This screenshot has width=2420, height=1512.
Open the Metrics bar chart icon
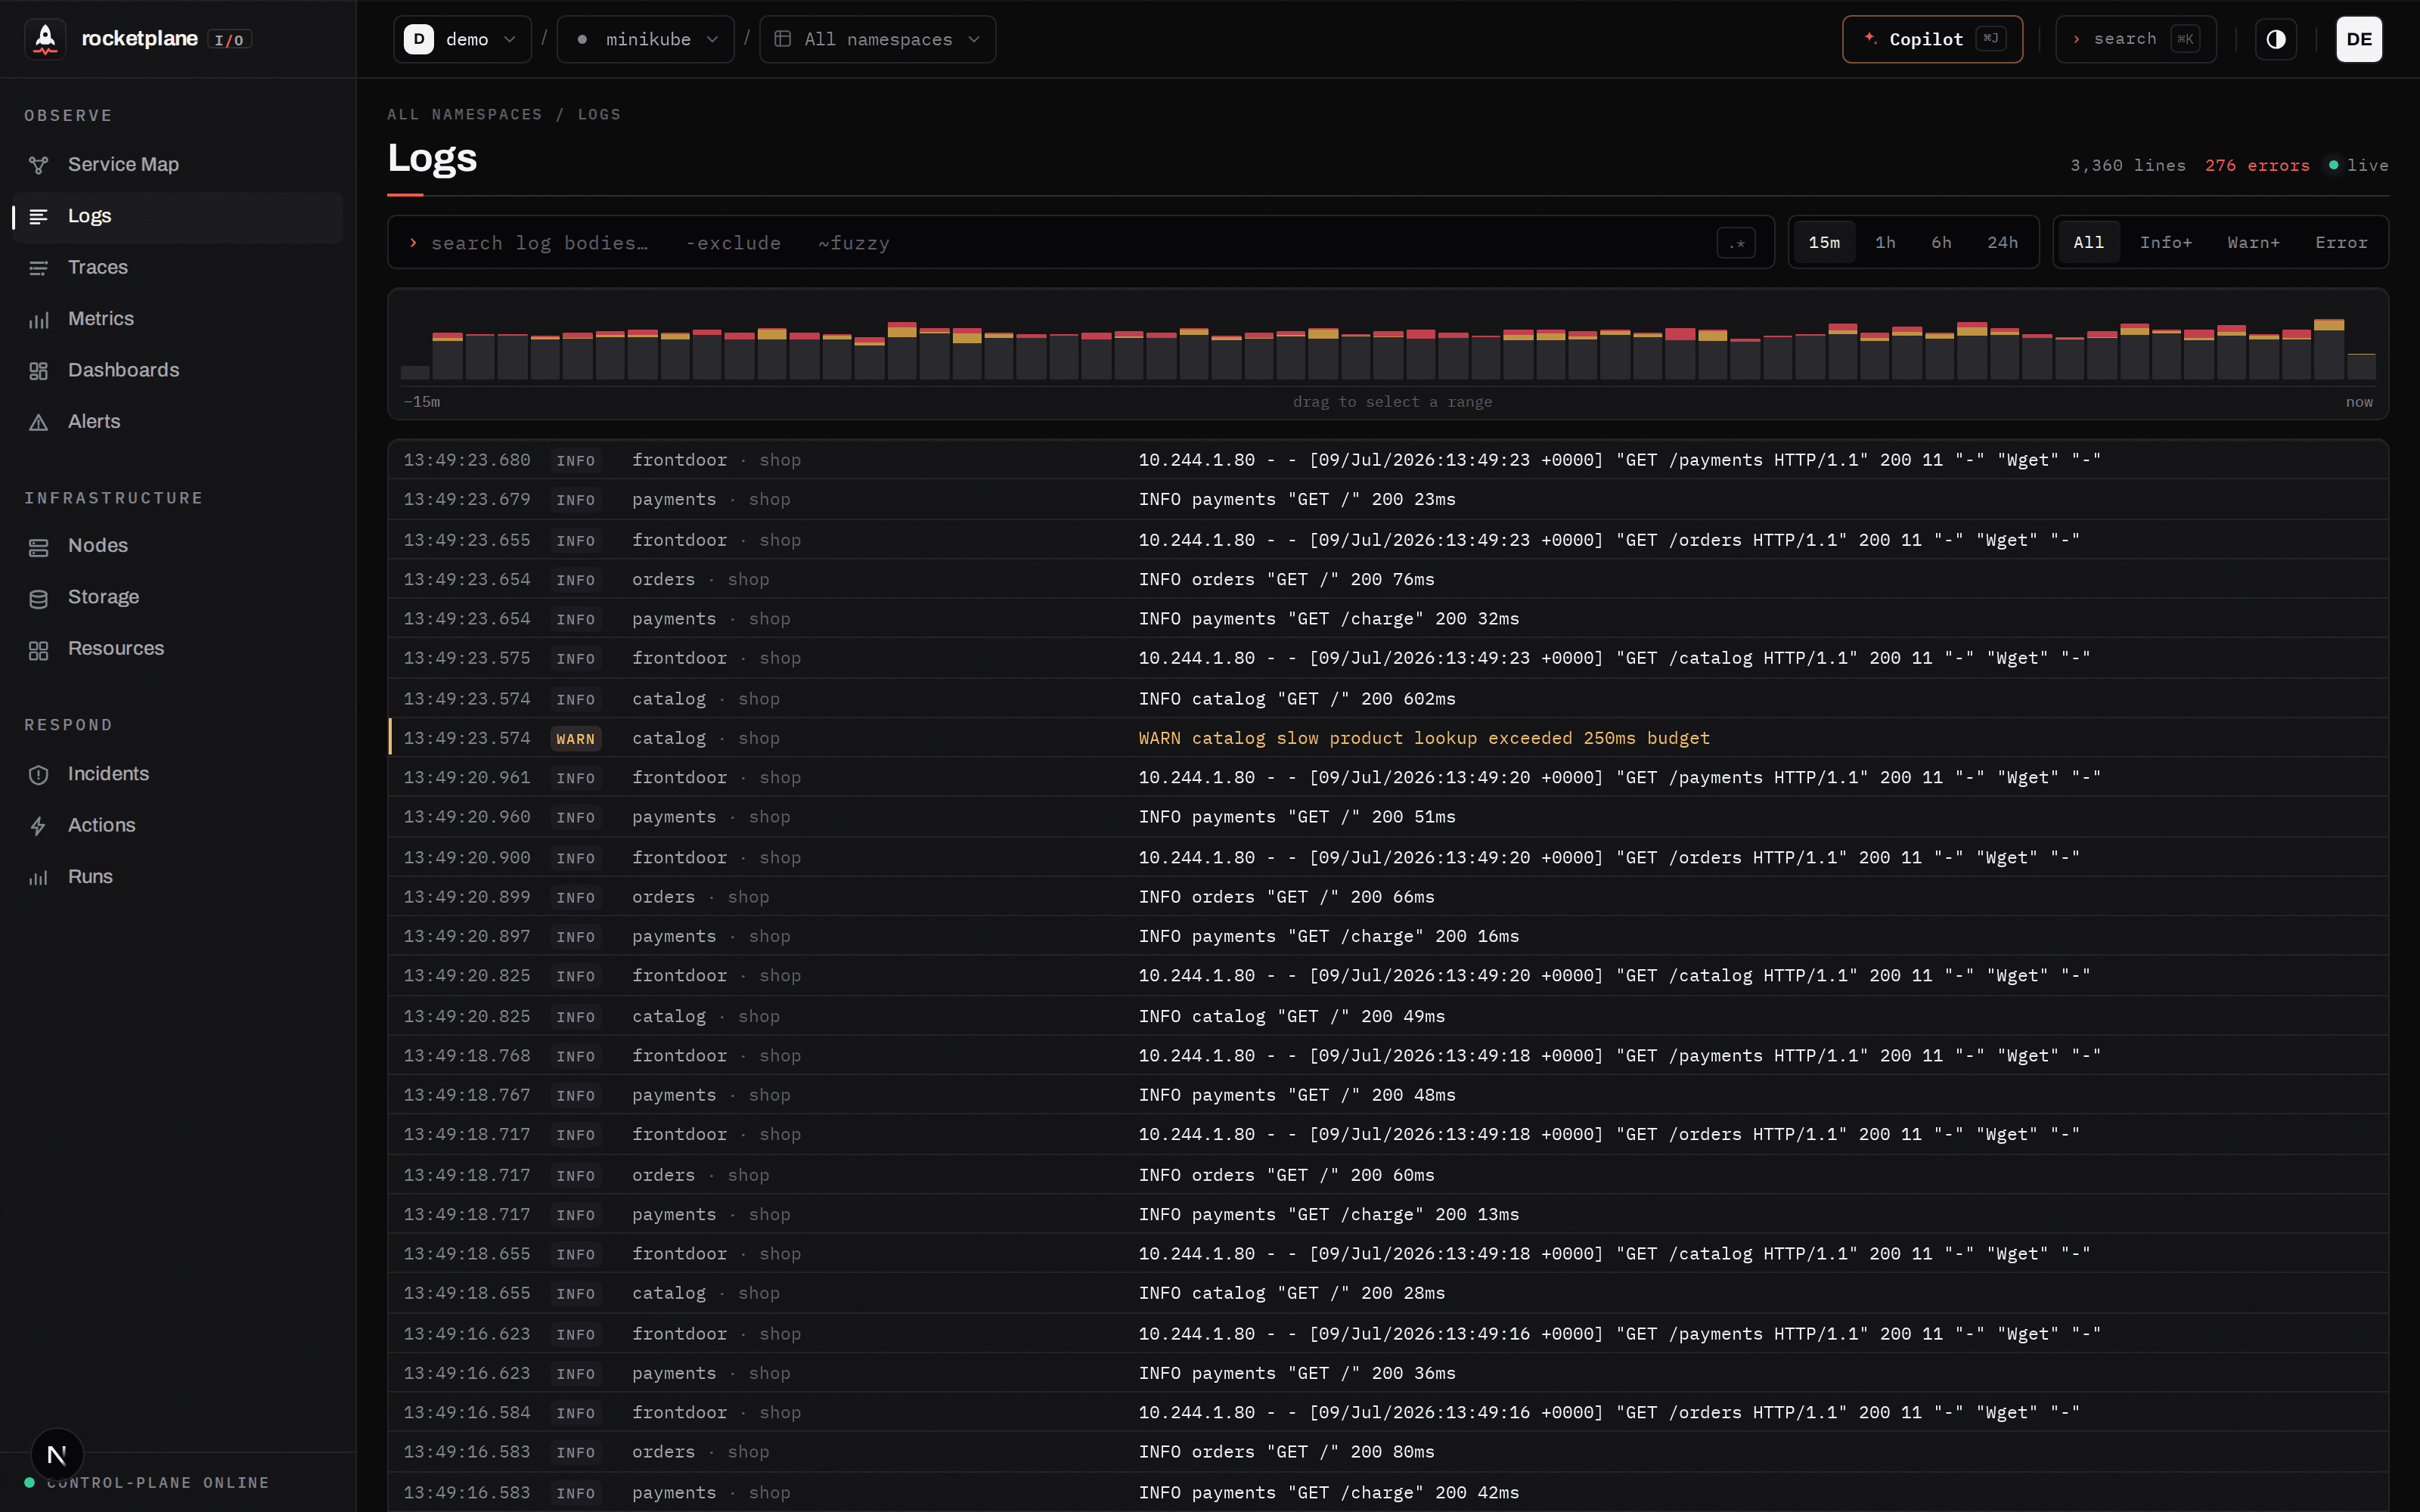(39, 320)
